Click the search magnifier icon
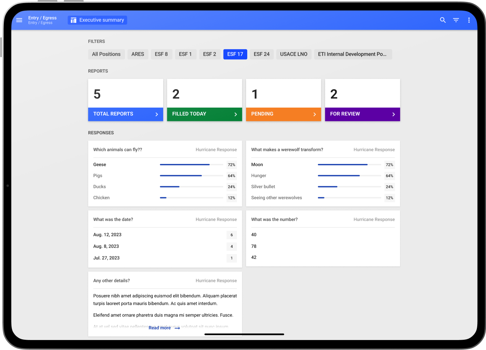 click(443, 20)
